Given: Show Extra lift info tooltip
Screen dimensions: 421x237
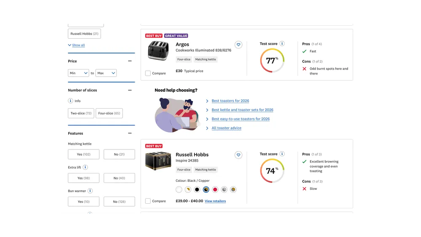Looking at the screenshot, I should tap(85, 167).
